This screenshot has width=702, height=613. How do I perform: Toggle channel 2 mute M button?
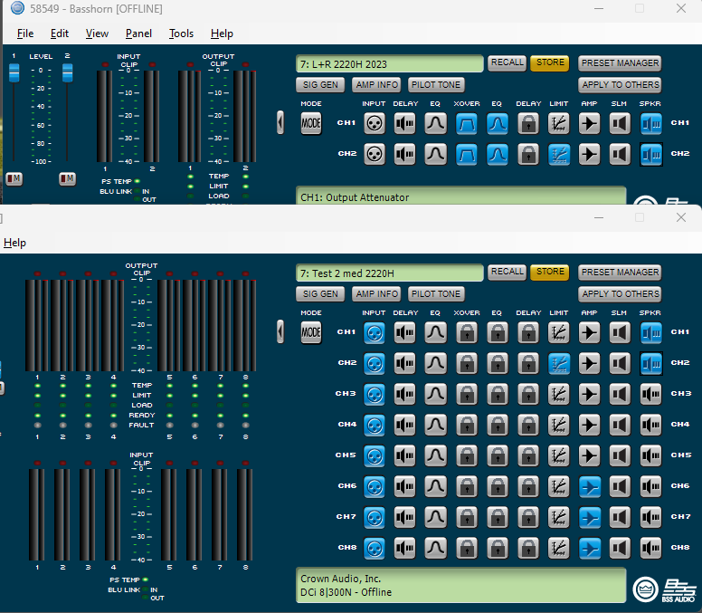[x=67, y=178]
